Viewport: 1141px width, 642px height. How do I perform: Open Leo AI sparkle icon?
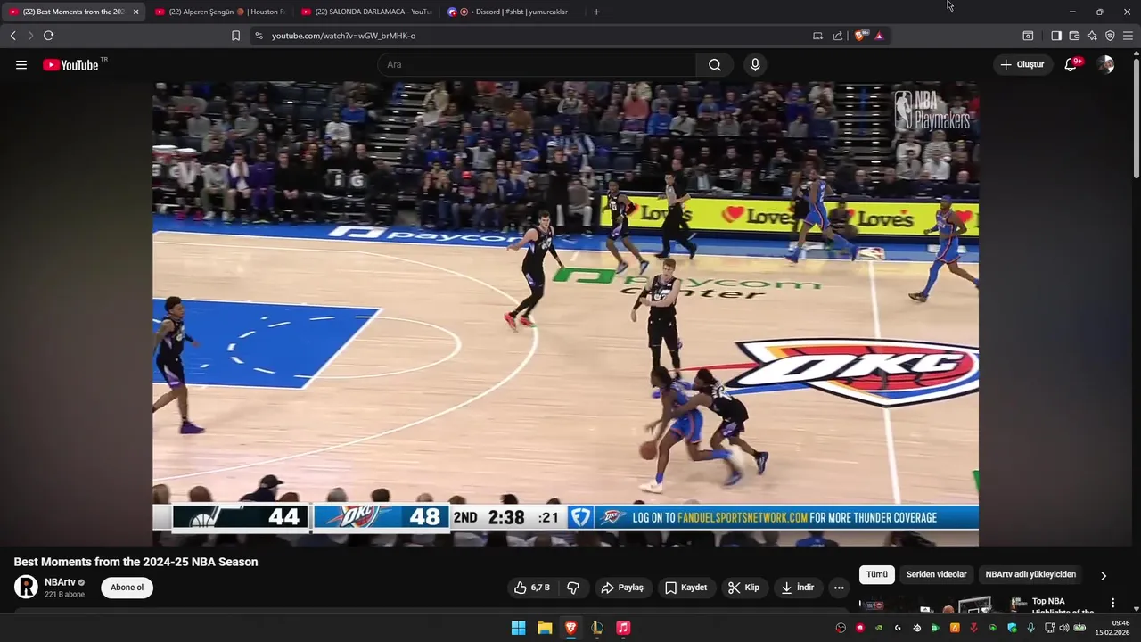pos(1092,36)
